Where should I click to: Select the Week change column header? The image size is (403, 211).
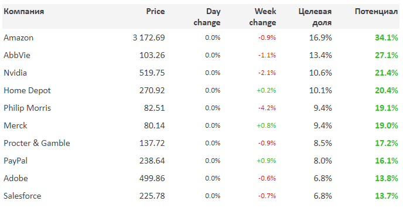(262, 17)
